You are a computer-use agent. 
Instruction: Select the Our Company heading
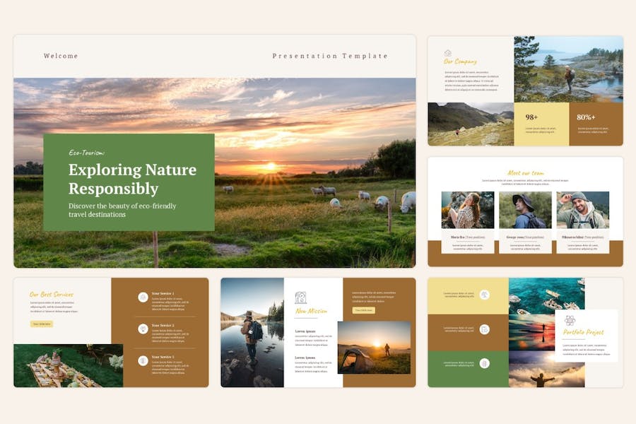tap(460, 61)
